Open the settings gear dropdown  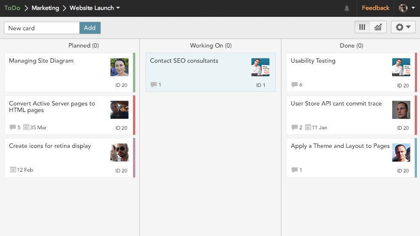[x=403, y=27]
